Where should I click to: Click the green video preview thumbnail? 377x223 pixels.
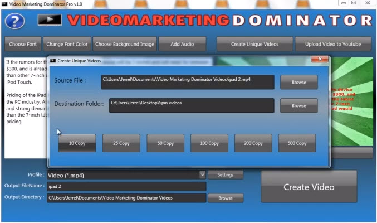(x=352, y=101)
